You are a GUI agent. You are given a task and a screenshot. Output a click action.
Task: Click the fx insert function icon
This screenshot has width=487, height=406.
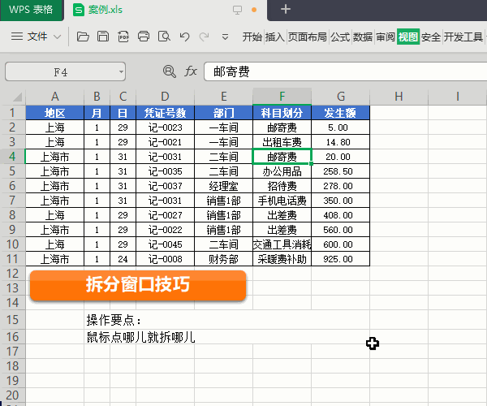191,71
